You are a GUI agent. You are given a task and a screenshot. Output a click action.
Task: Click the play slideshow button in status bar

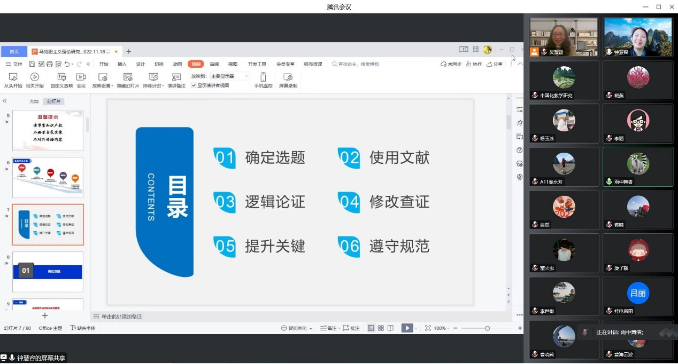point(407,328)
